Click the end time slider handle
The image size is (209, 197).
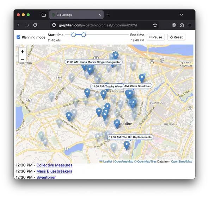click(x=84, y=35)
